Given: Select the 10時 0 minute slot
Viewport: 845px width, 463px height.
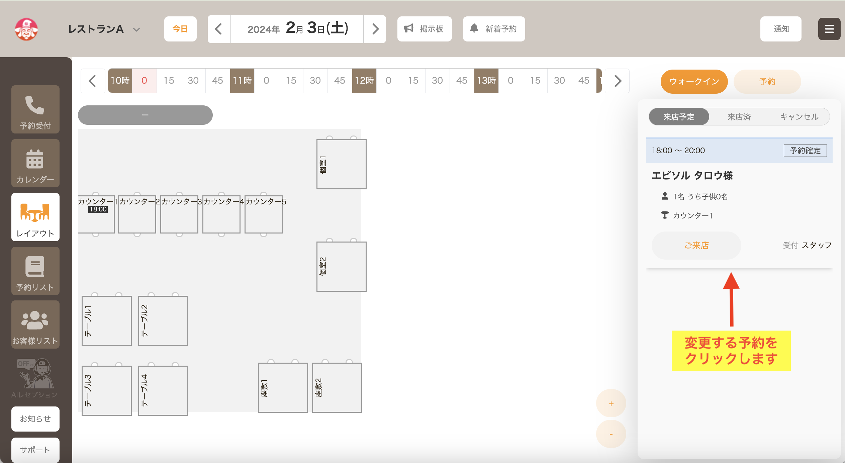Looking at the screenshot, I should (x=145, y=81).
